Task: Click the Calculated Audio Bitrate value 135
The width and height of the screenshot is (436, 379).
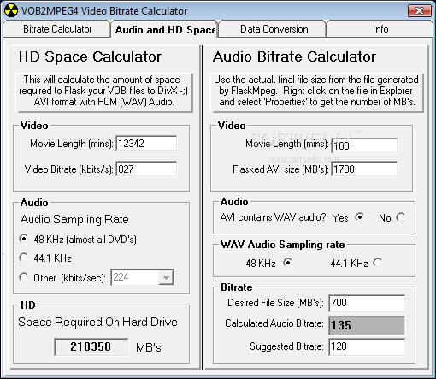Action: click(x=367, y=325)
